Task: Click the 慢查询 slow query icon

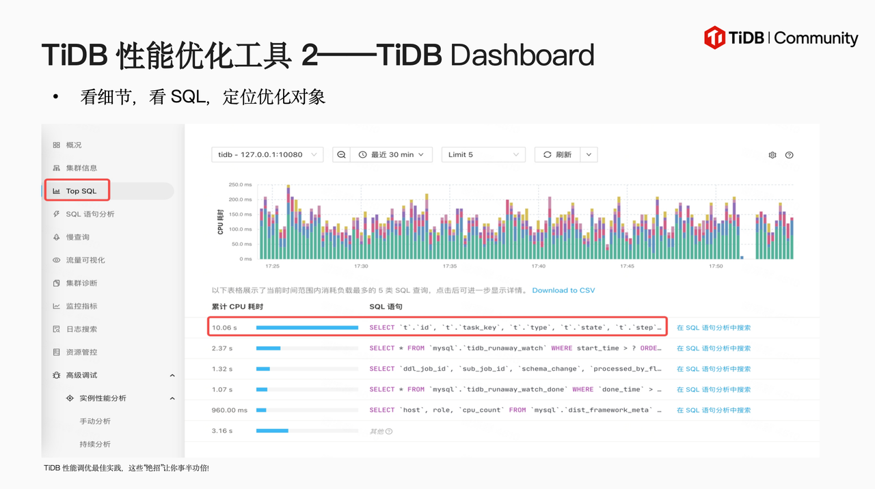Action: [x=57, y=237]
